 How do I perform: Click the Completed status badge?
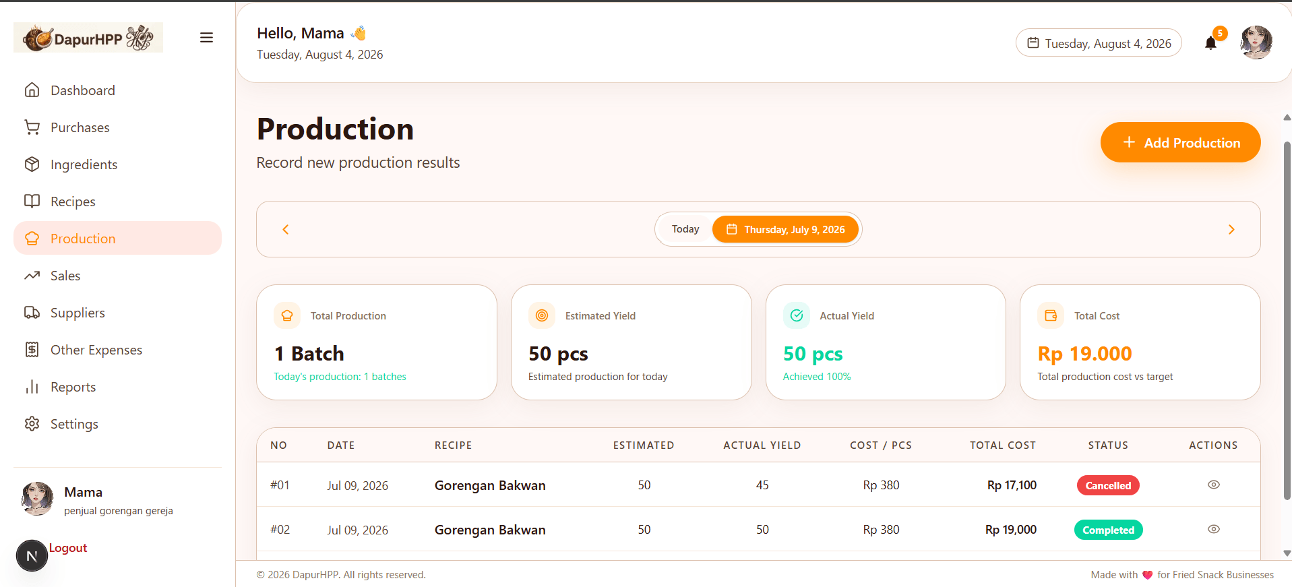coord(1108,530)
